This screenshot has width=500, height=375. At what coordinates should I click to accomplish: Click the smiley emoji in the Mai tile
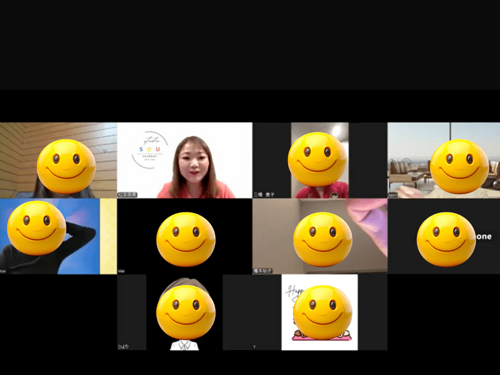point(186,239)
